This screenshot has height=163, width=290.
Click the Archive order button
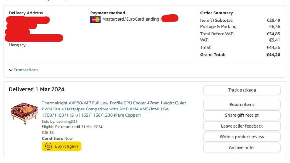click(242, 147)
